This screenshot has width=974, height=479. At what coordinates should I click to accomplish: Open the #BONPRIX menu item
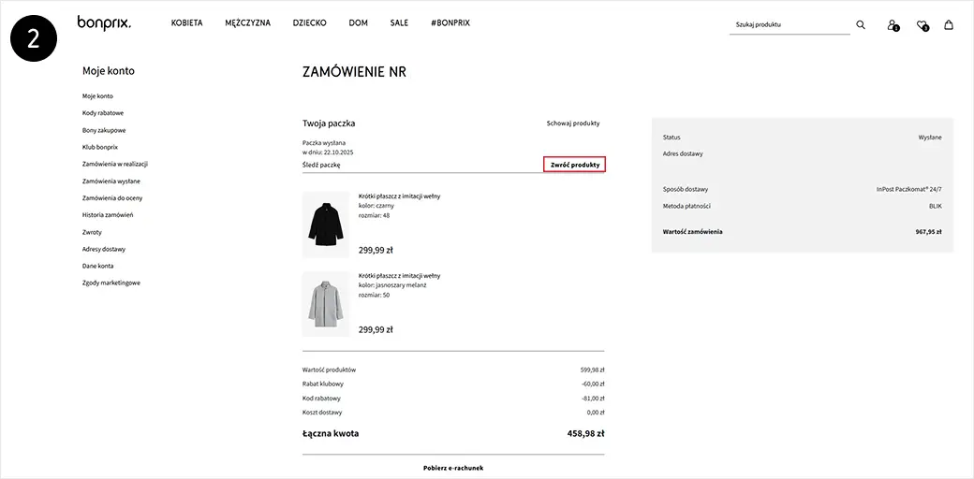450,22
